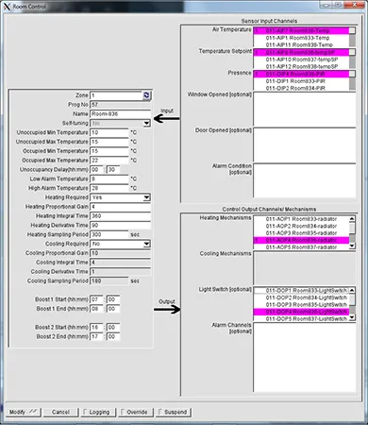Click the Modify button
368x425 pixels.
(24, 412)
